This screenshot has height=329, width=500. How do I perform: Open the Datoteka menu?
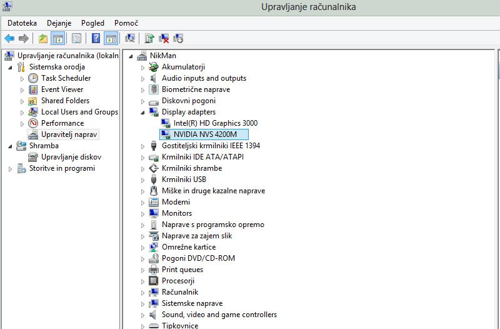click(22, 23)
